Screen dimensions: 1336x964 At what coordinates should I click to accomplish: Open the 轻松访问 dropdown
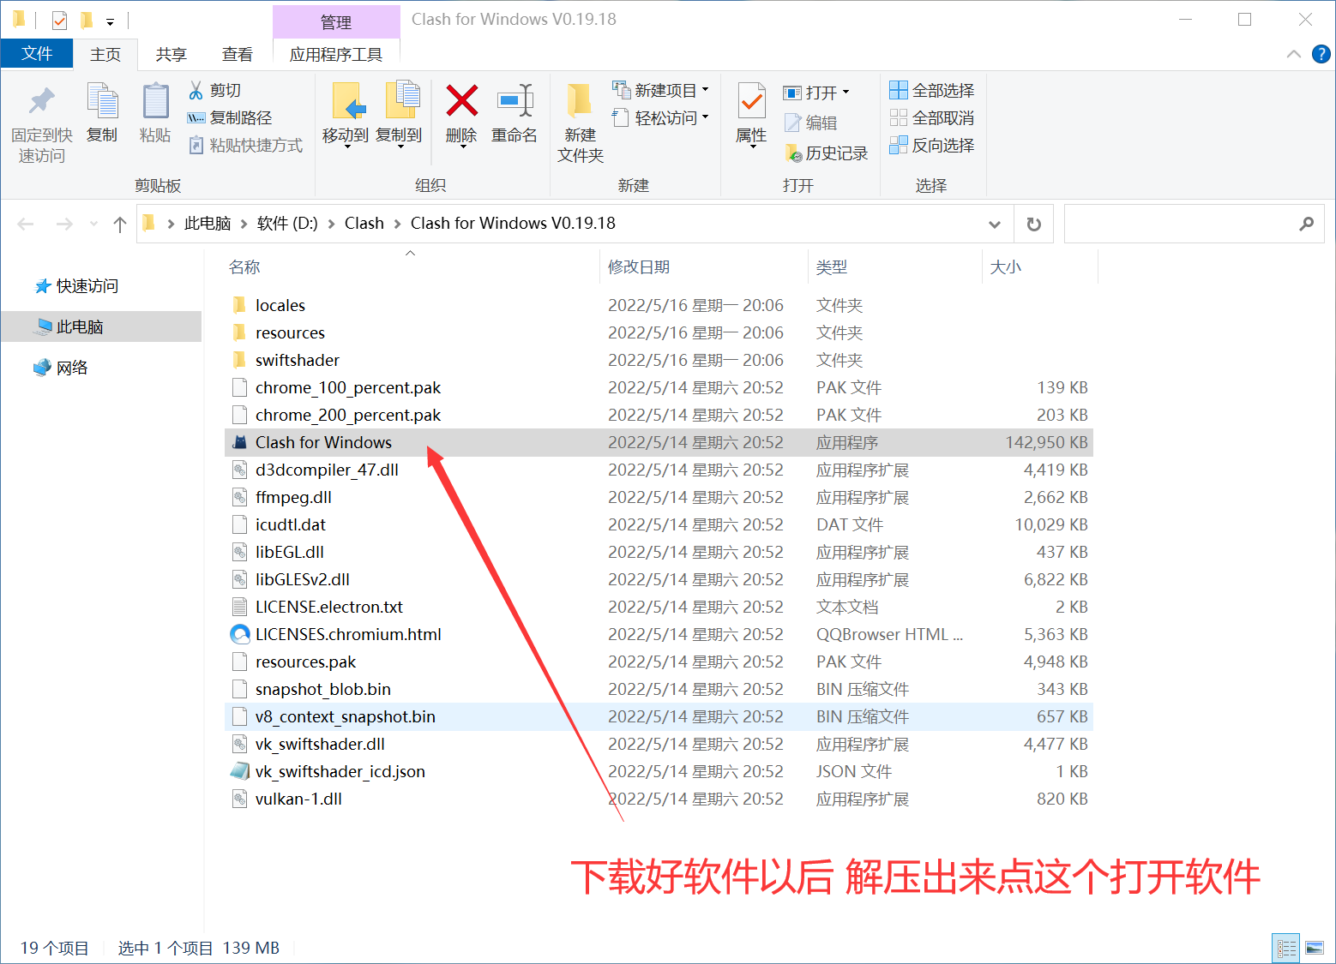pos(707,117)
